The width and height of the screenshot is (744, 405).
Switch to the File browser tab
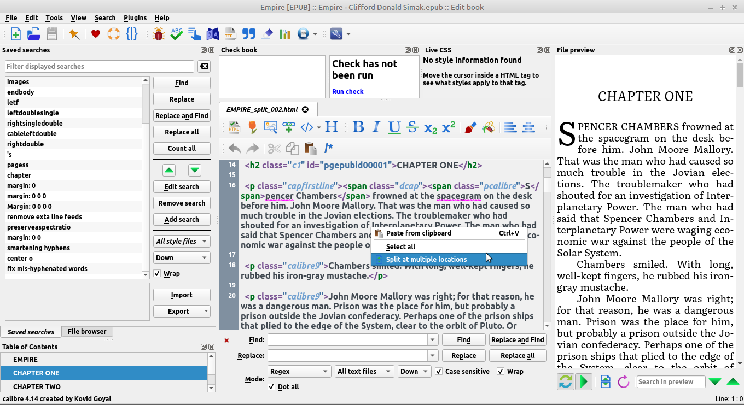click(x=87, y=332)
